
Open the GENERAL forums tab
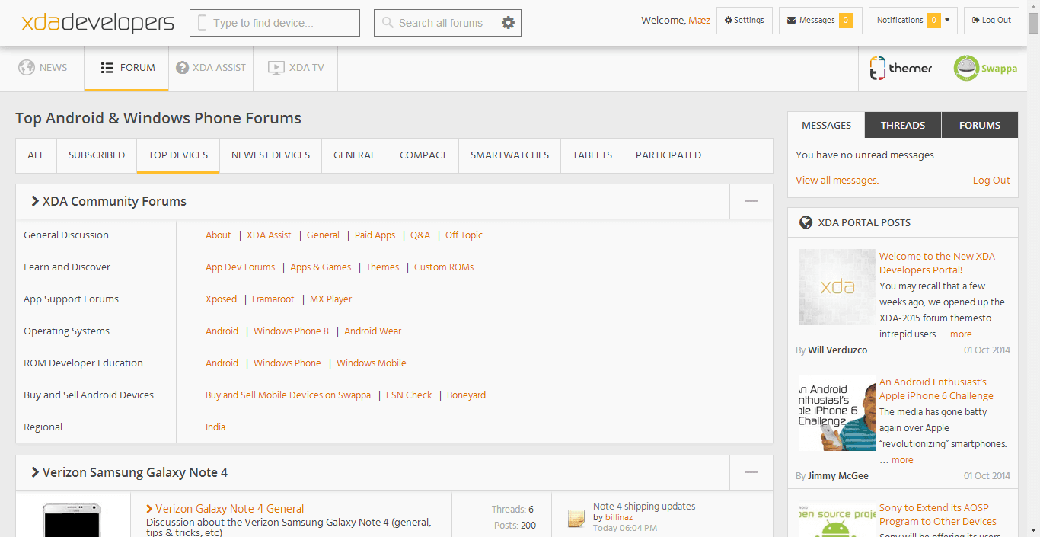coord(355,155)
